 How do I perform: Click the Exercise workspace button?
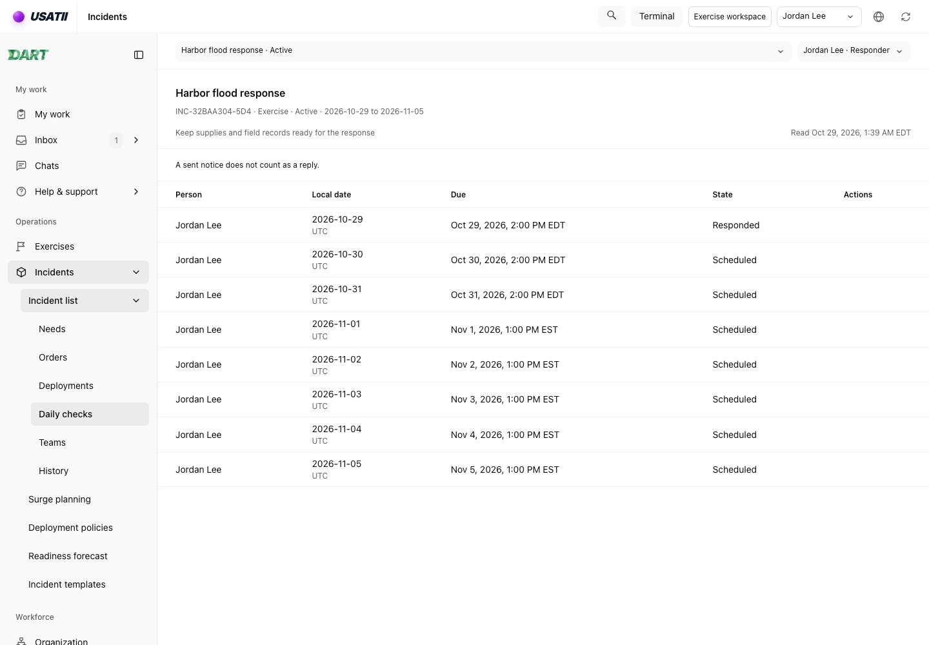pyautogui.click(x=730, y=17)
